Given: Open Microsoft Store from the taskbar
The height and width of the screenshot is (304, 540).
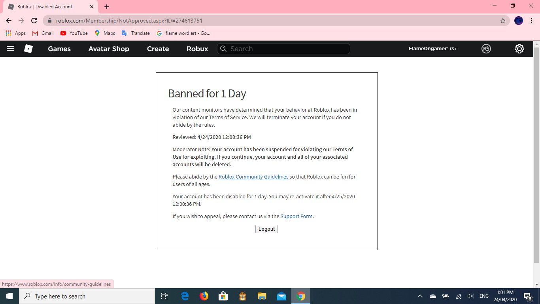Looking at the screenshot, I should point(223,296).
